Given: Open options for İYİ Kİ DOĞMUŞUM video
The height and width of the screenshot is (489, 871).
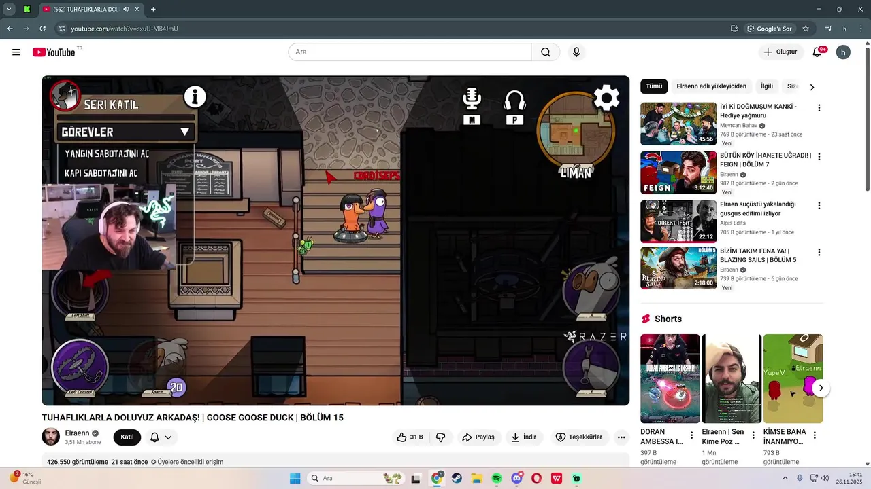Looking at the screenshot, I should coord(819,108).
